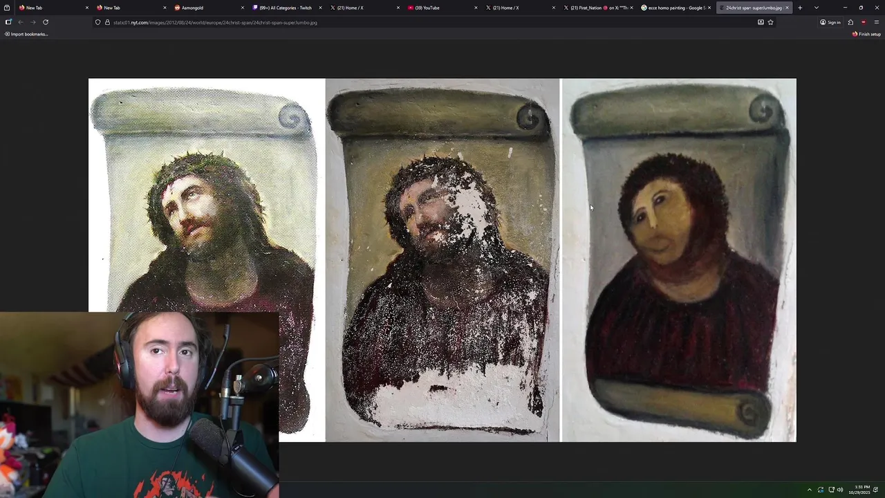Reload the current page

46,22
